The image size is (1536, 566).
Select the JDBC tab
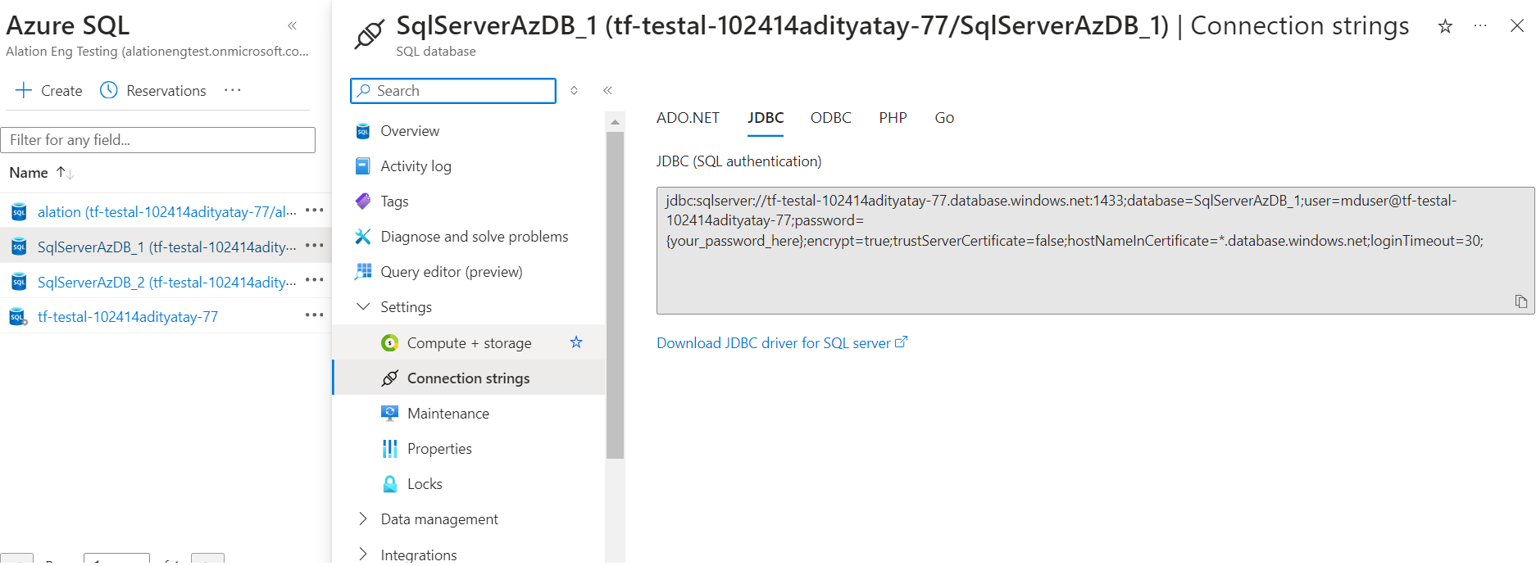(x=766, y=118)
